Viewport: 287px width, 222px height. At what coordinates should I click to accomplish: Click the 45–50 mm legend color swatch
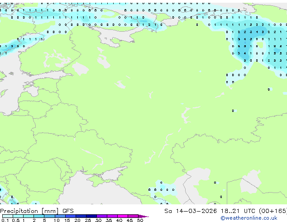coord(133,216)
